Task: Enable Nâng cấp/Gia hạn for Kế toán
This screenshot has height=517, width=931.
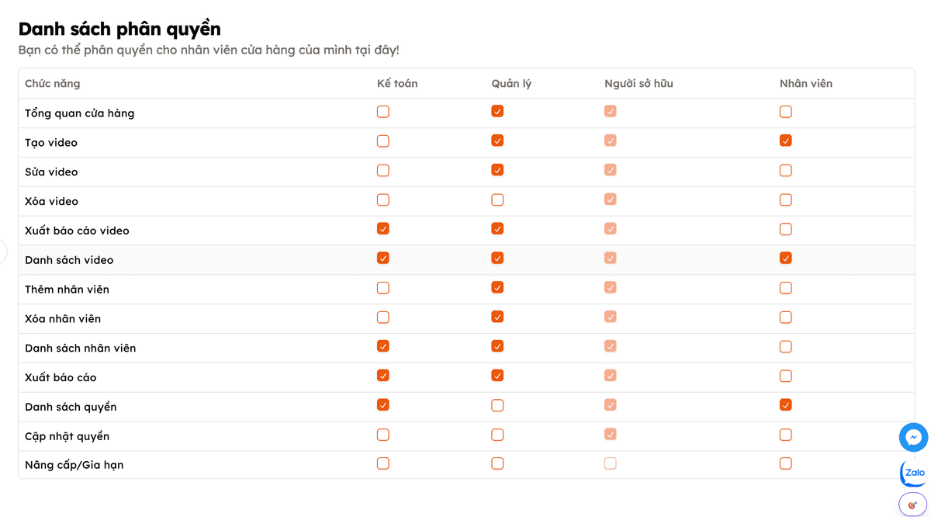Action: tap(382, 464)
